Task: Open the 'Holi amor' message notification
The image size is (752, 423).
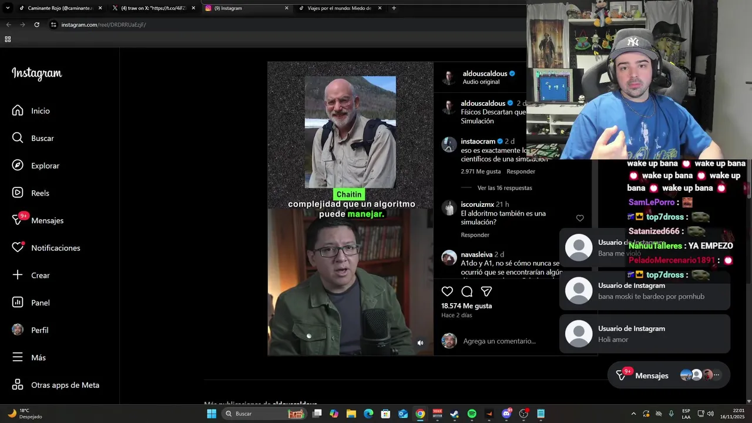Action: 644,334
